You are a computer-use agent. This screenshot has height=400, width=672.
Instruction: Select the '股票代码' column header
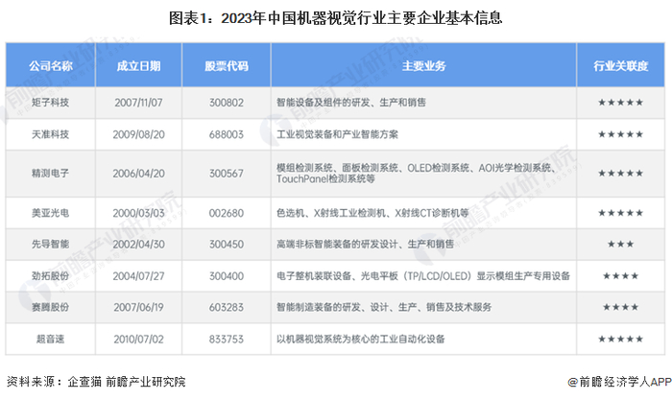coord(227,66)
